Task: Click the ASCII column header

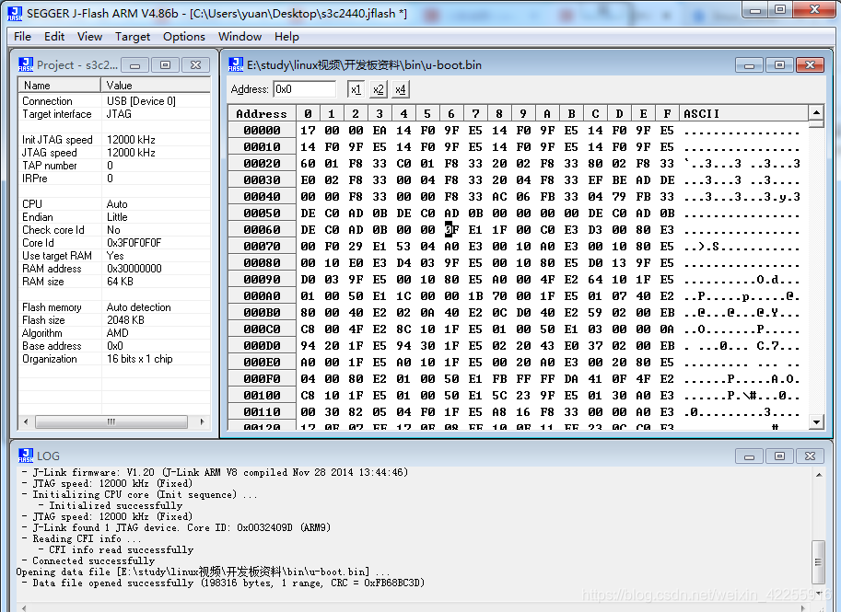Action: [x=743, y=113]
